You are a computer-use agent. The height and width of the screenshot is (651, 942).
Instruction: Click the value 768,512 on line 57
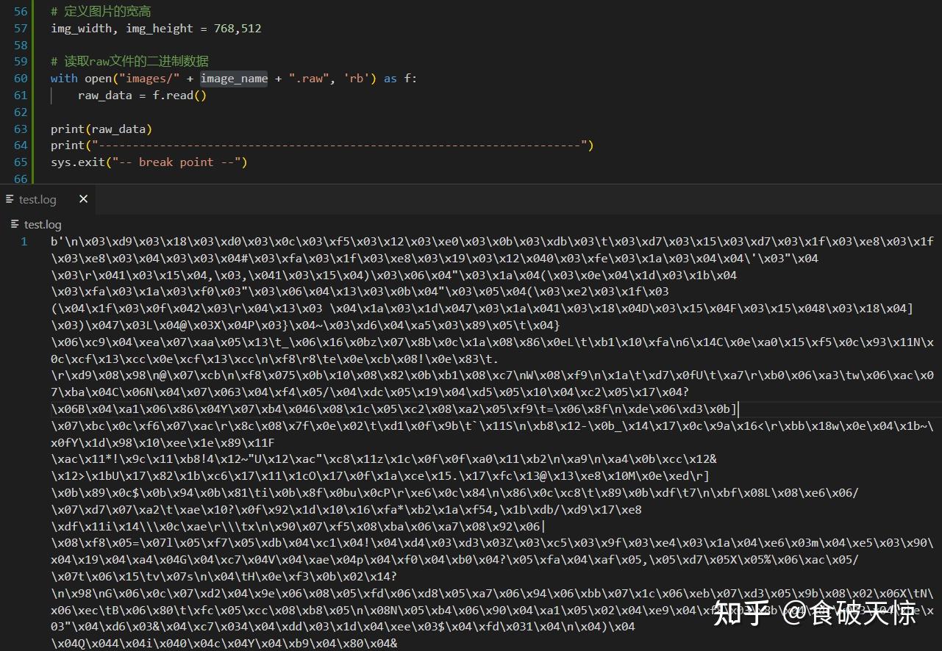(x=238, y=28)
